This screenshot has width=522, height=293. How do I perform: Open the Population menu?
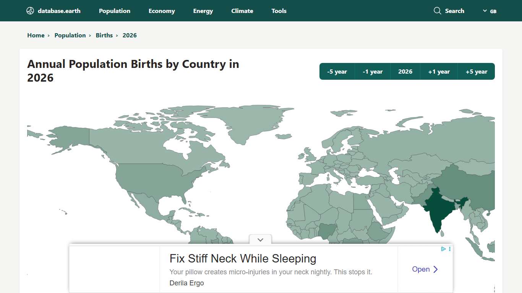(x=114, y=11)
